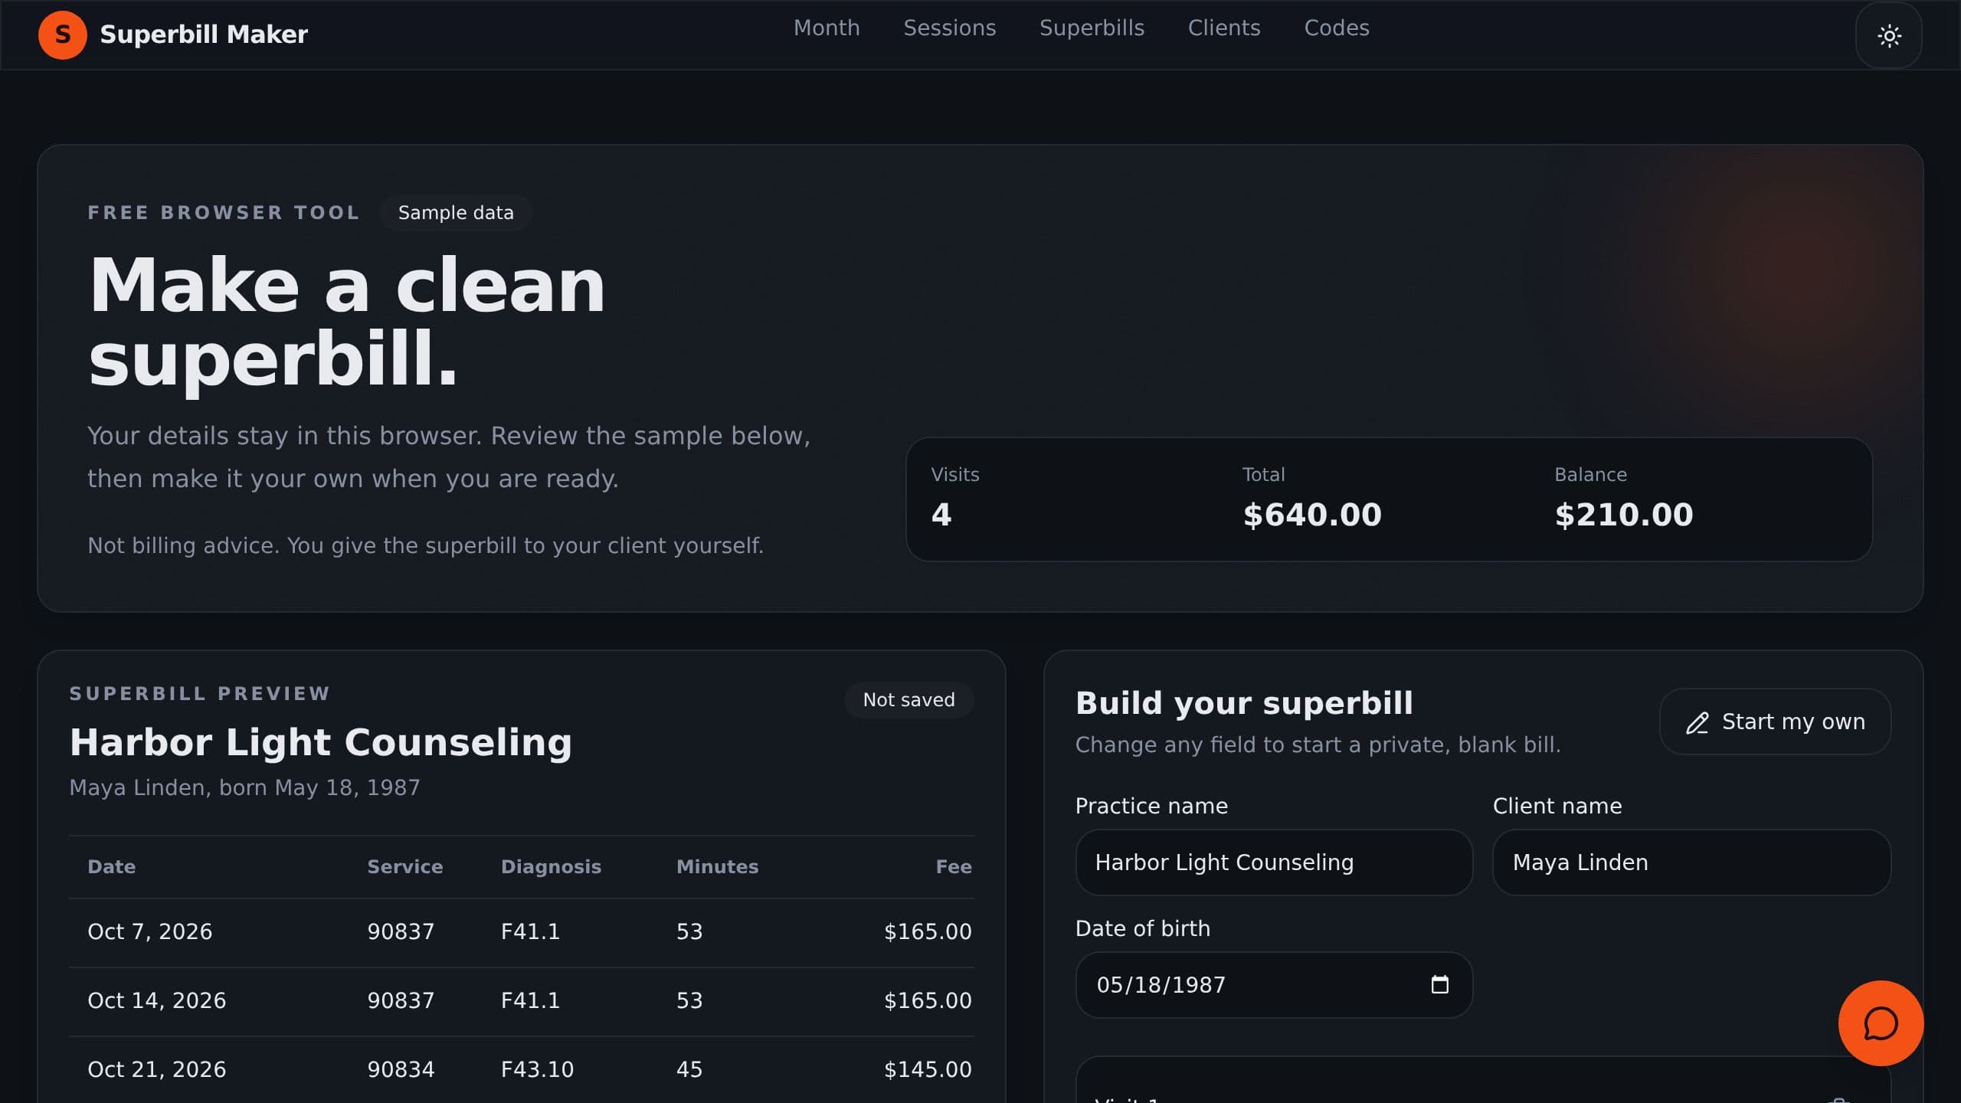Open the orange chat bubble button

(1881, 1023)
